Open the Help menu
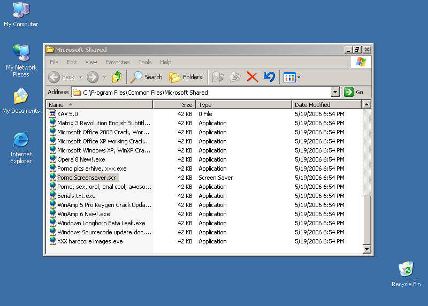The width and height of the screenshot is (428, 306). [165, 62]
